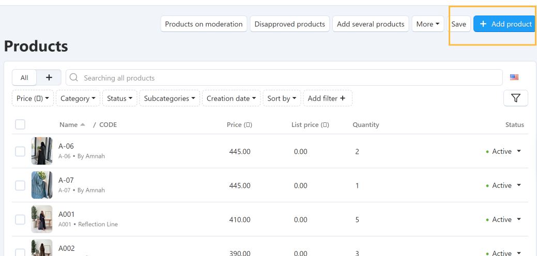Sort by Name ascending arrow
This screenshot has height=256, width=537.
coord(83,125)
